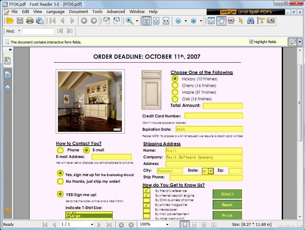The height and width of the screenshot is (230, 305).
Task: Expand the navigation panel double arrow
Action: 10,49
